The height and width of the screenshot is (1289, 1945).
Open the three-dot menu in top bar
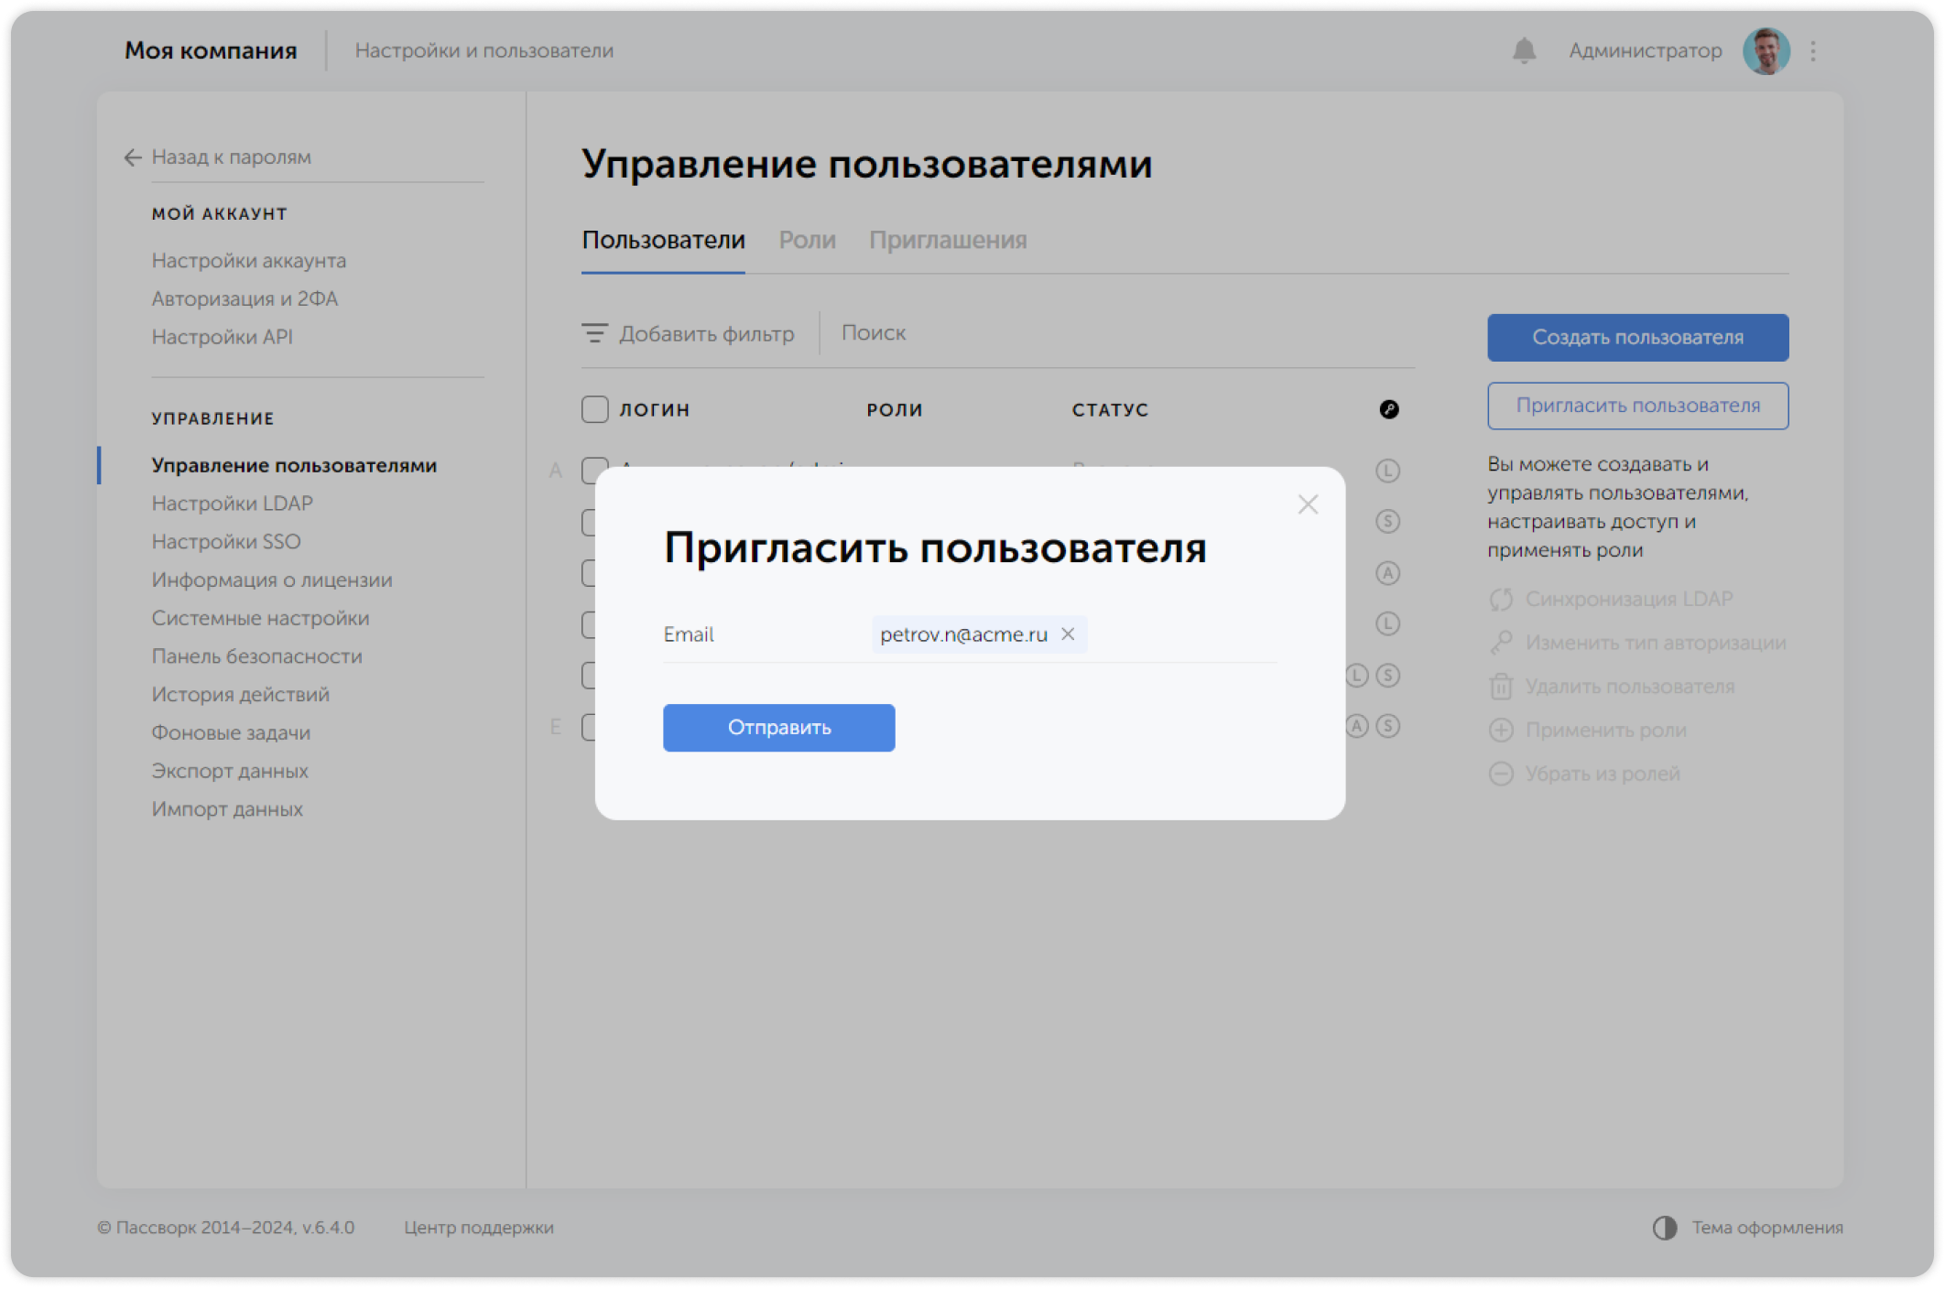pos(1812,50)
